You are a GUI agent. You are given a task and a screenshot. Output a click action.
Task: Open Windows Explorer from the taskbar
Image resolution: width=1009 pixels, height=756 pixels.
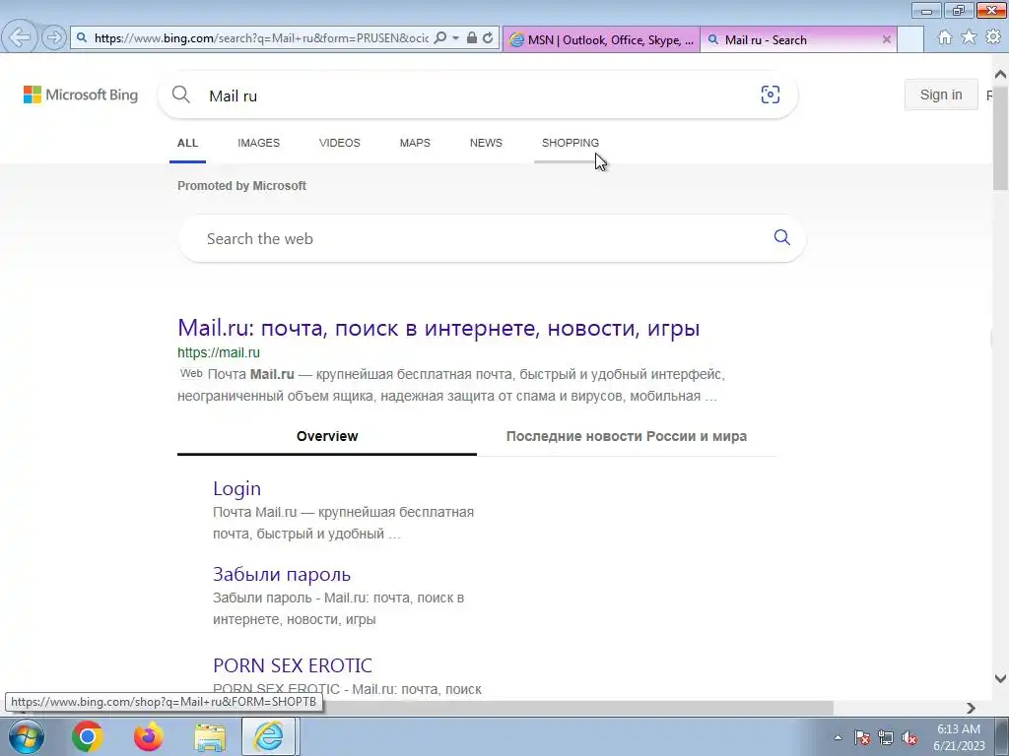210,736
